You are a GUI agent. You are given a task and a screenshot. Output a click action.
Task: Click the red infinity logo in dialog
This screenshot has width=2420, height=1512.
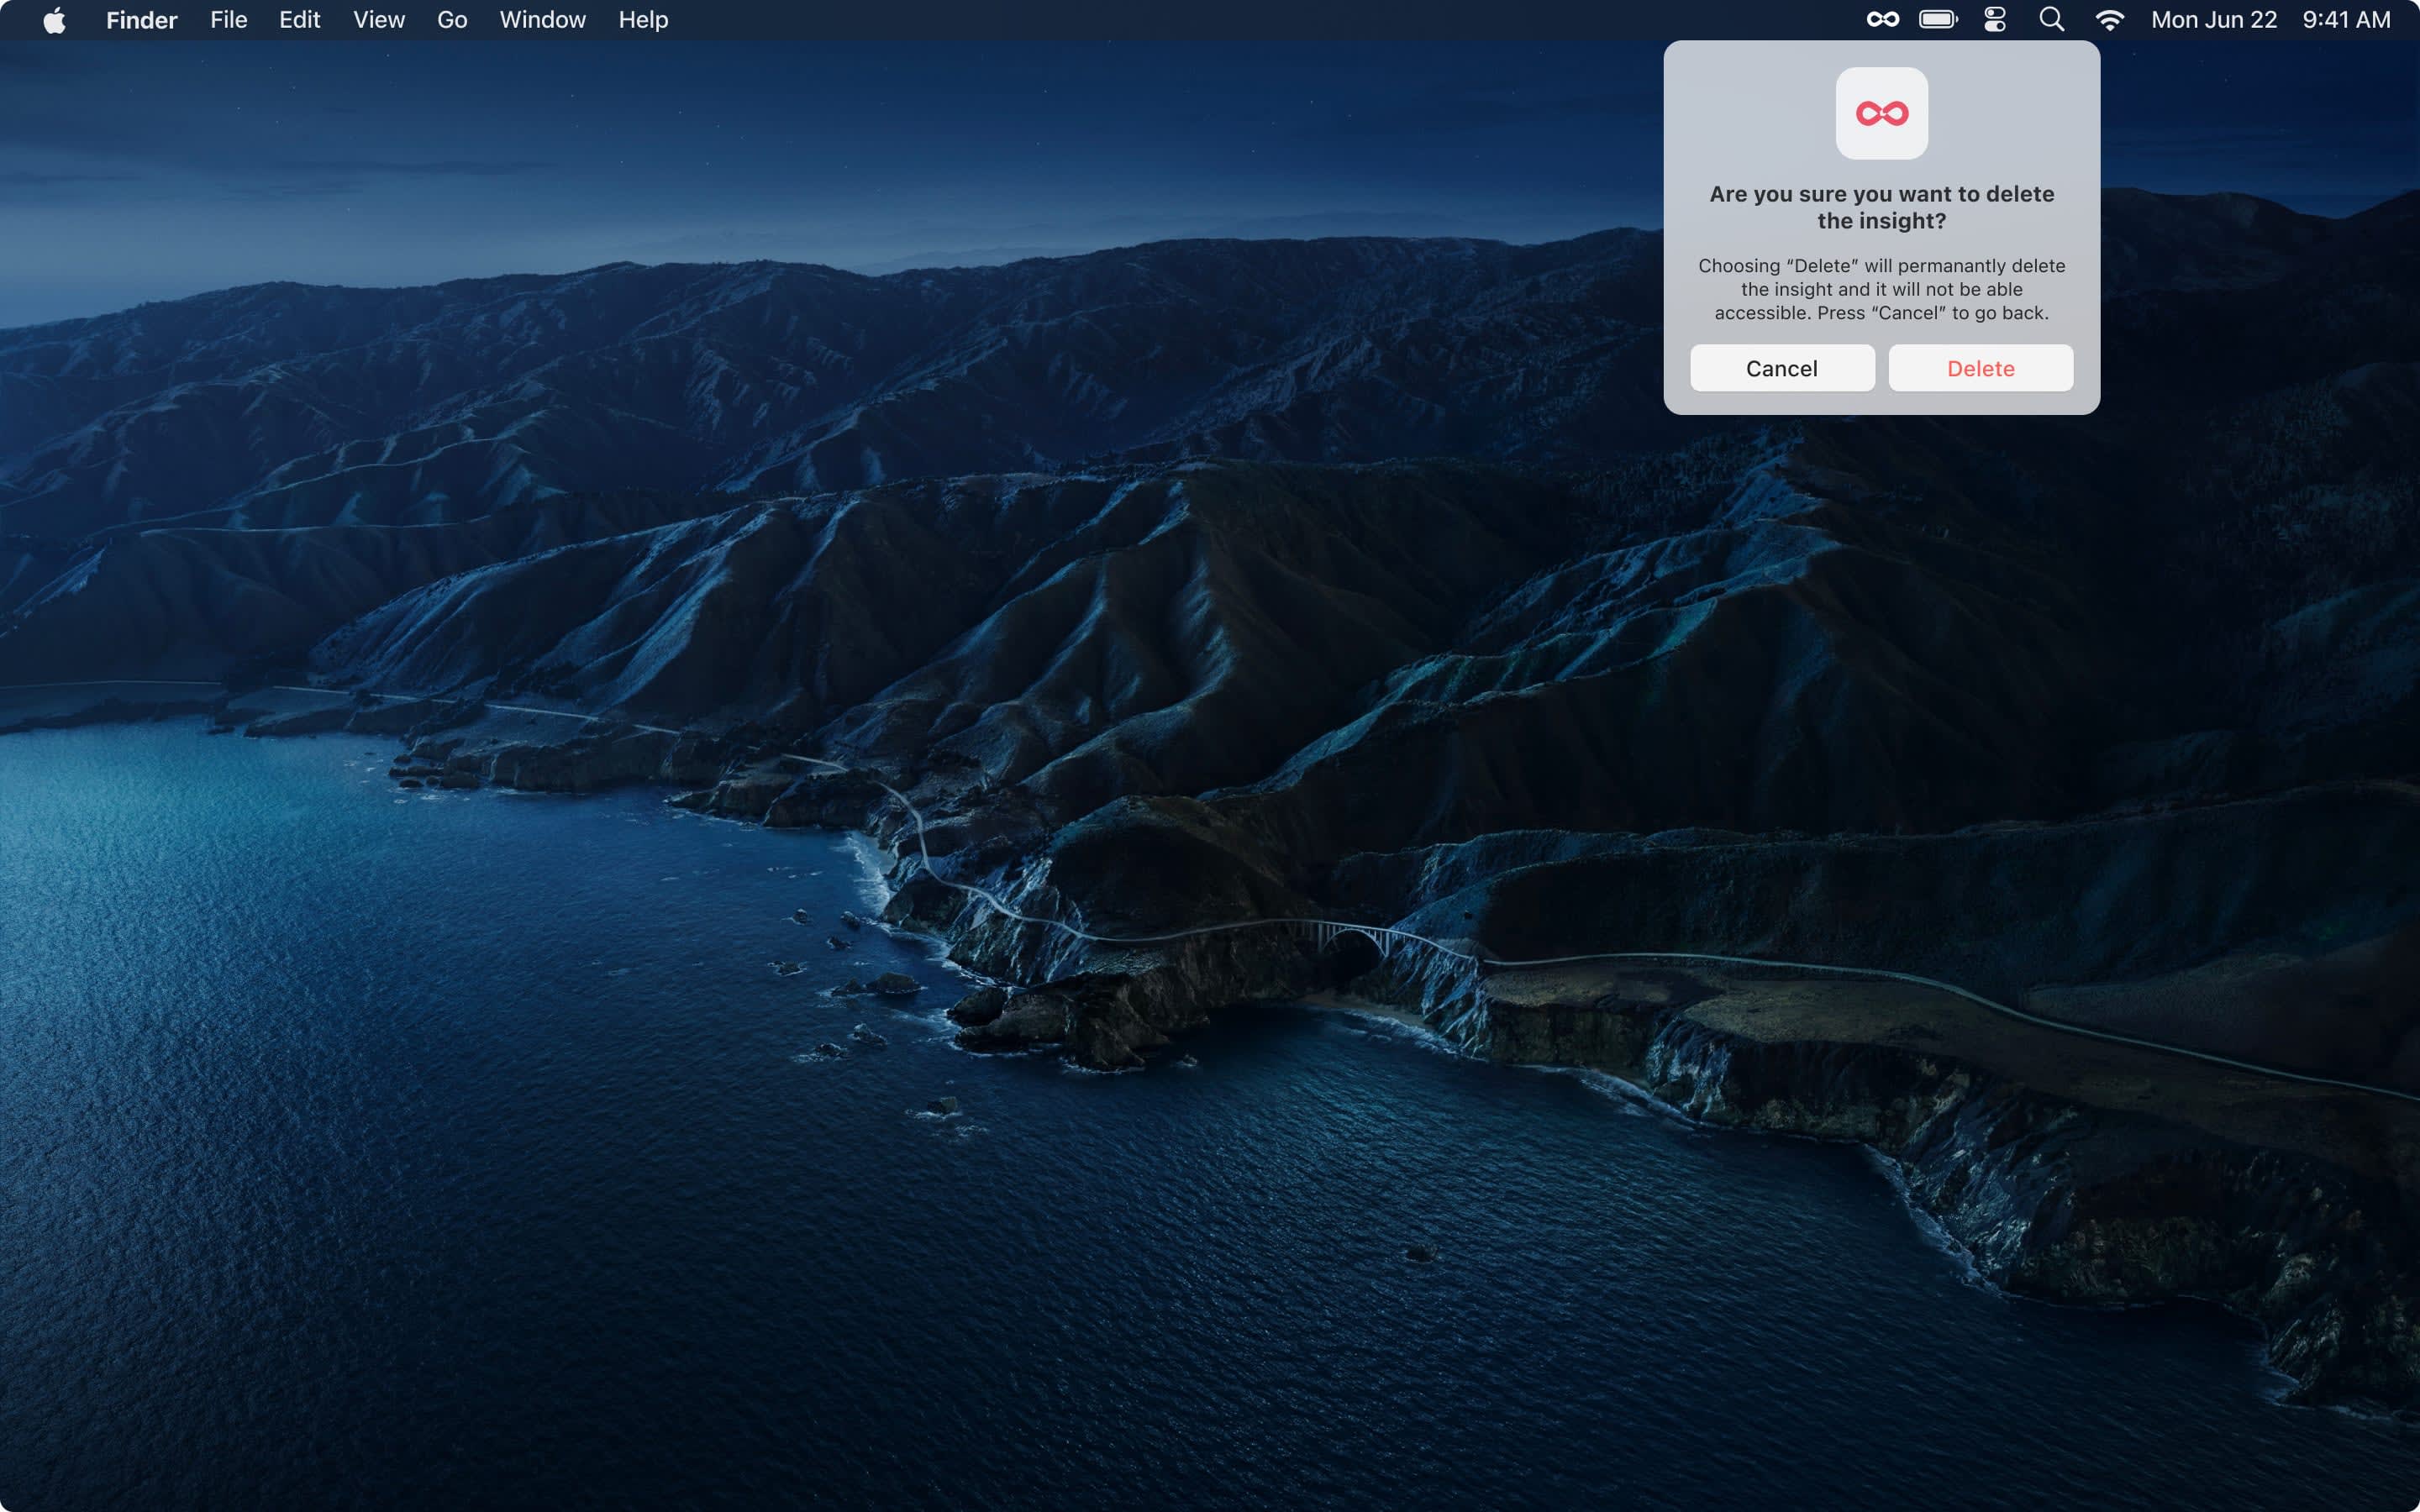point(1882,113)
